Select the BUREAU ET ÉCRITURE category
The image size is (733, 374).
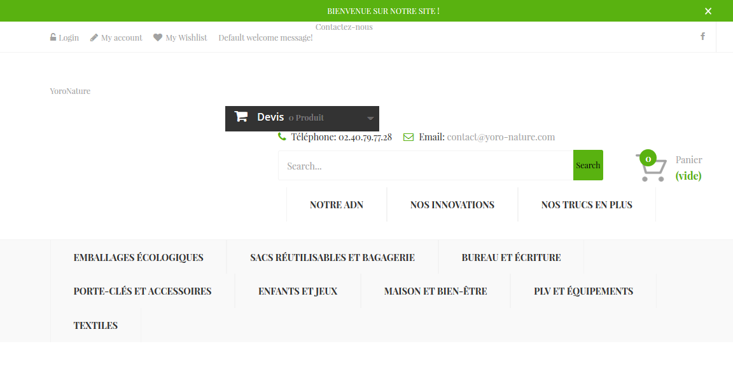[511, 257]
